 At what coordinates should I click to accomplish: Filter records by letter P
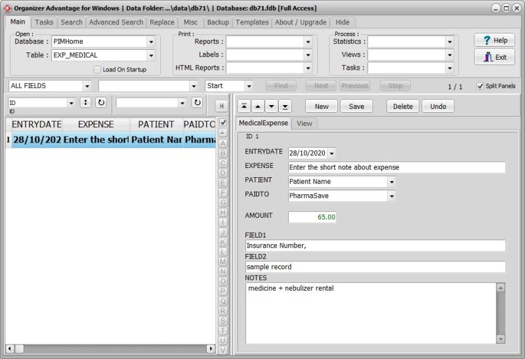pos(222,291)
